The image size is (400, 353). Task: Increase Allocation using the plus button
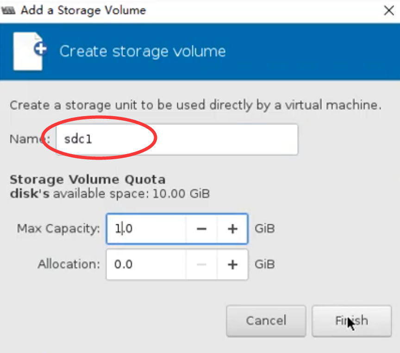click(232, 264)
